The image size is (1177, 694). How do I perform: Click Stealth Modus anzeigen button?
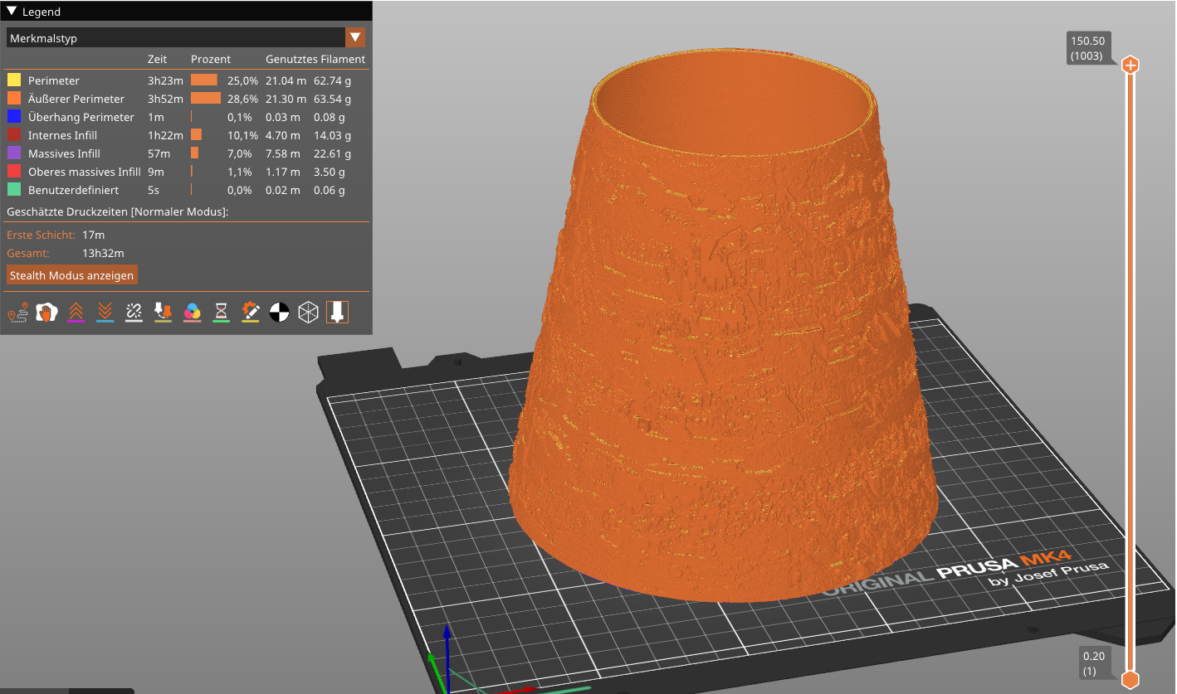point(71,275)
